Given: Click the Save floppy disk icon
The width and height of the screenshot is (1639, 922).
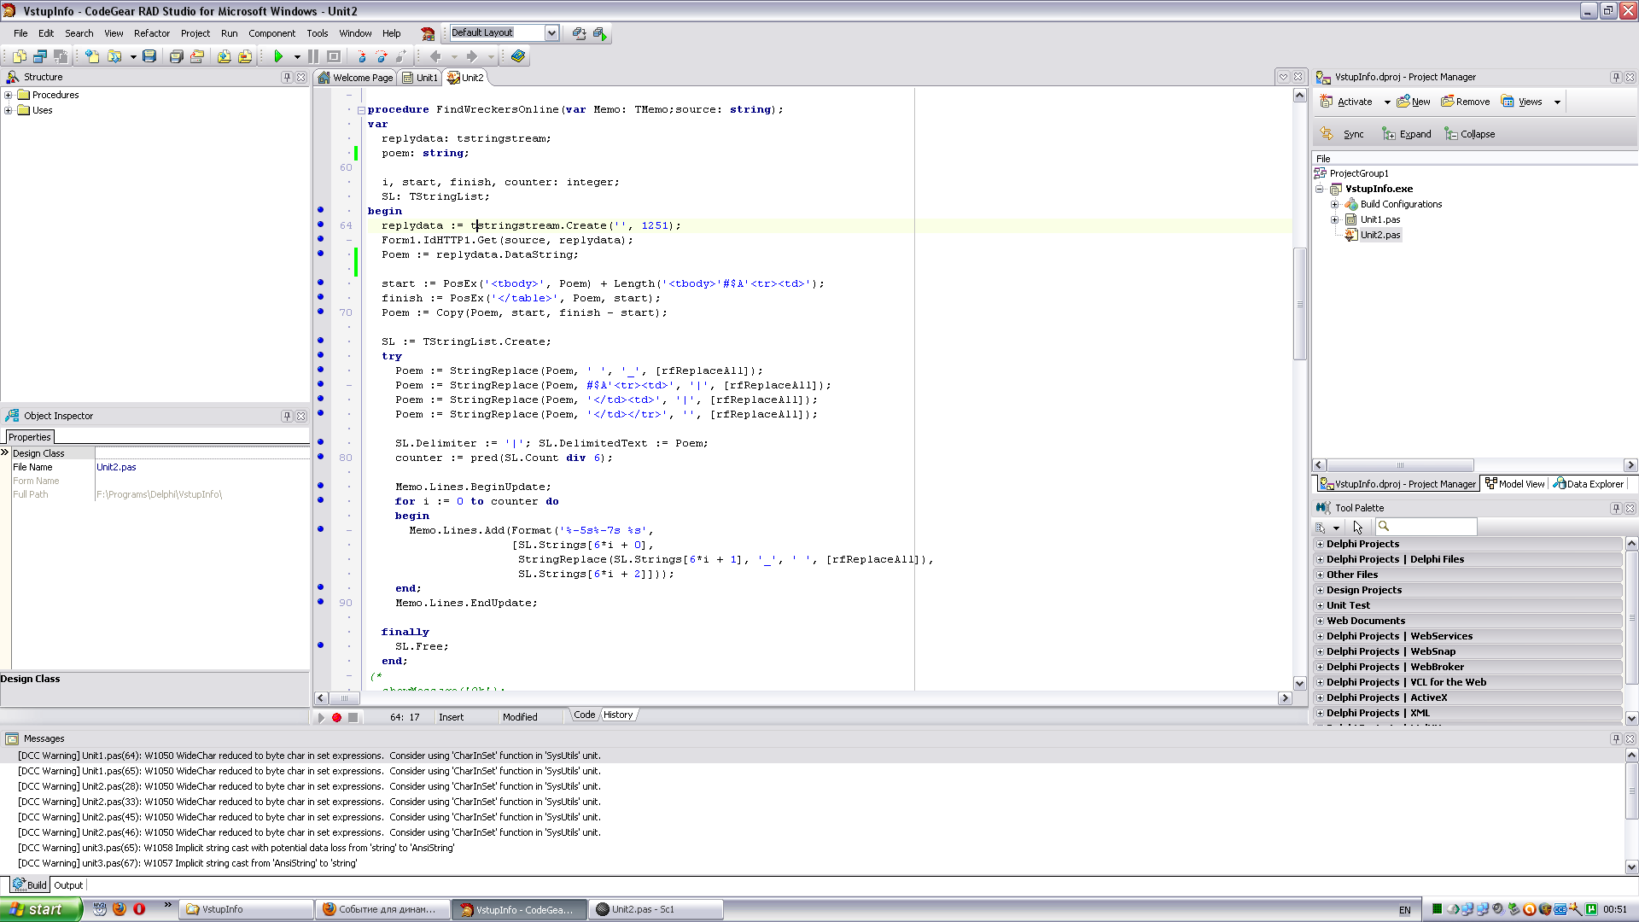Looking at the screenshot, I should click(x=149, y=56).
